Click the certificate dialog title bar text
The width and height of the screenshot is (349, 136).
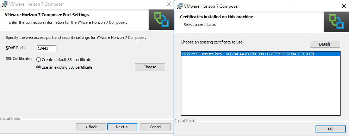click(x=212, y=6)
